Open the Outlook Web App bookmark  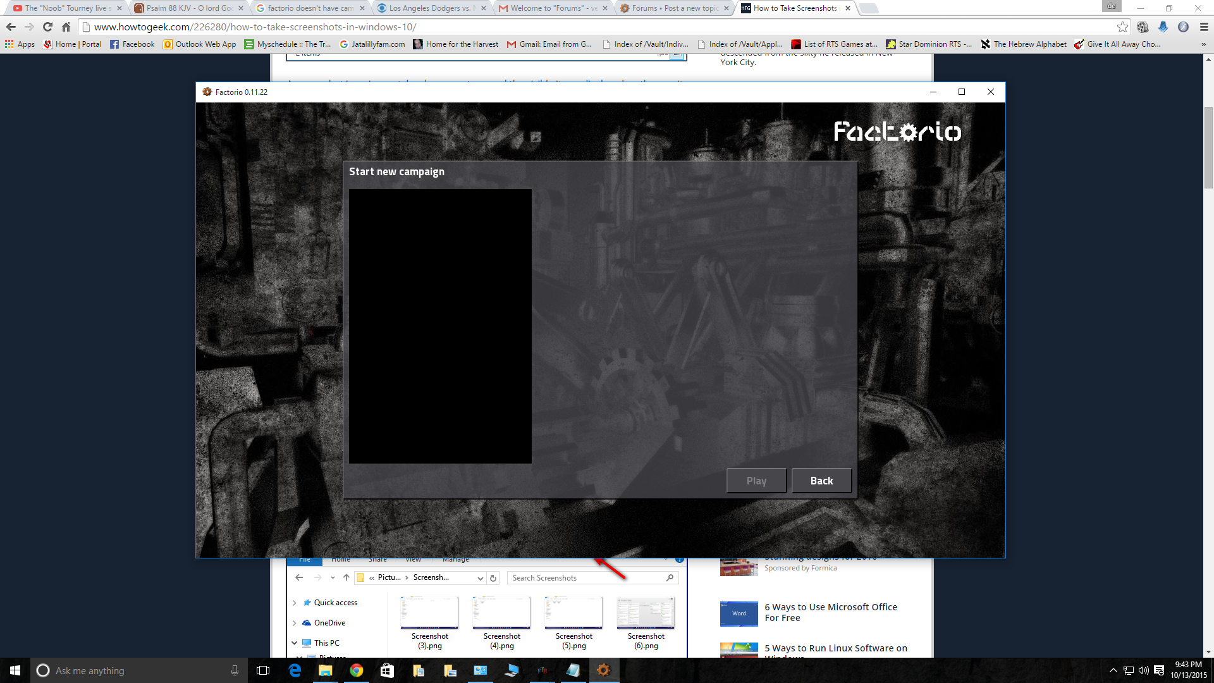[200, 44]
